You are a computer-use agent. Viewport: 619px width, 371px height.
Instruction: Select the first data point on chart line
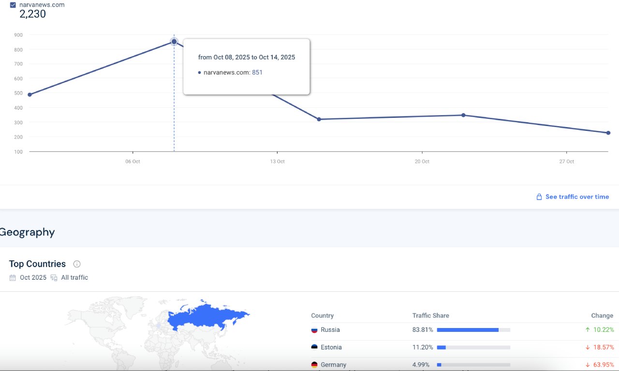30,95
